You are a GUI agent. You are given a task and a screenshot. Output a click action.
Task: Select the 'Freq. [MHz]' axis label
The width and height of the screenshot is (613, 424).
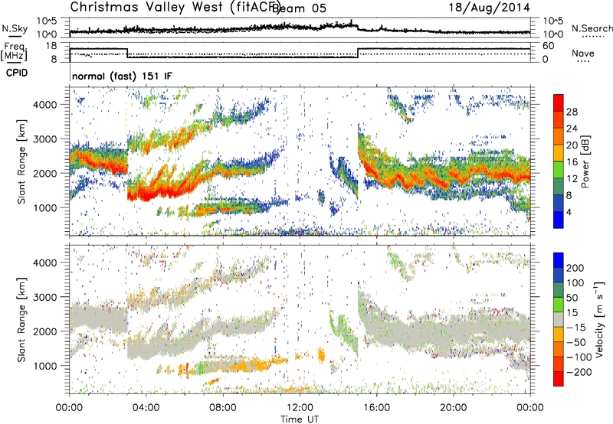pos(14,51)
